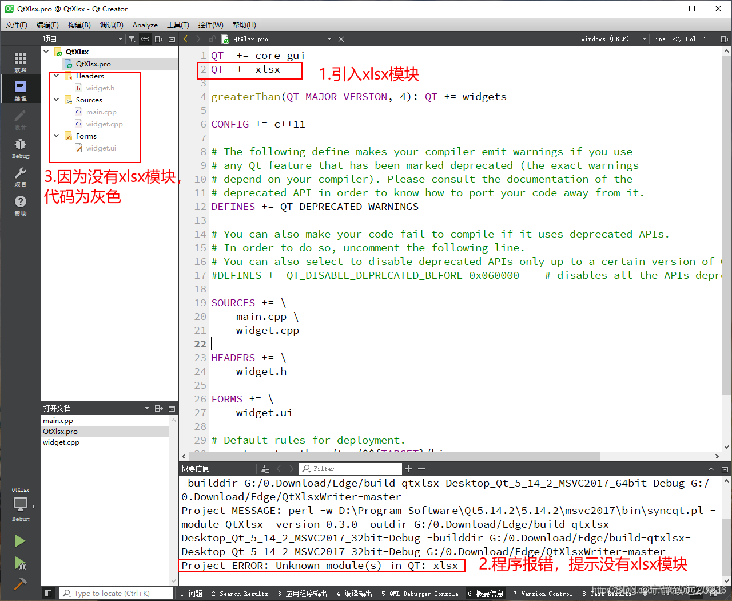Select widget.ui in the Forms folder
This screenshot has height=601, width=732.
pos(101,148)
